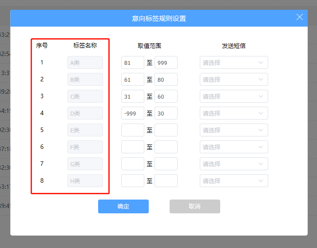Click the maximum value field containing 999
Viewport: 317px width, 248px height.
pos(166,63)
